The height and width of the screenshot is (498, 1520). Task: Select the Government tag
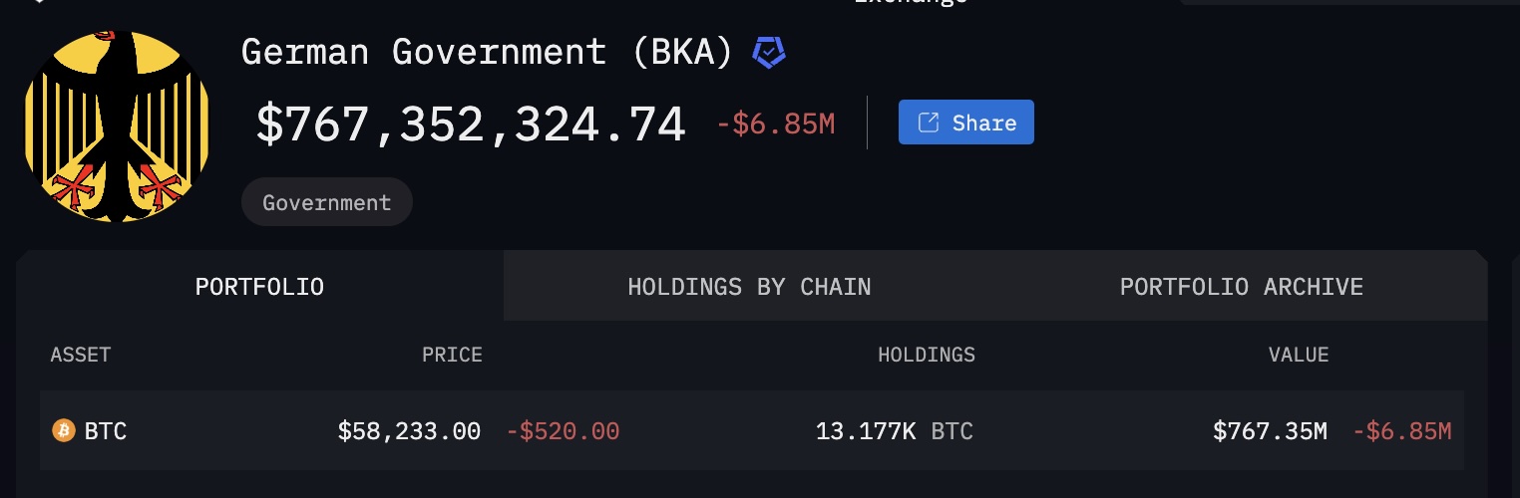(326, 202)
